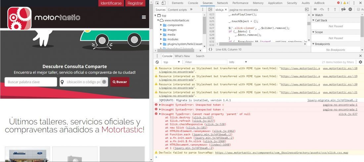364x162 pixels.
Task: Toggle the device toolbar icon
Action: (x=163, y=3)
